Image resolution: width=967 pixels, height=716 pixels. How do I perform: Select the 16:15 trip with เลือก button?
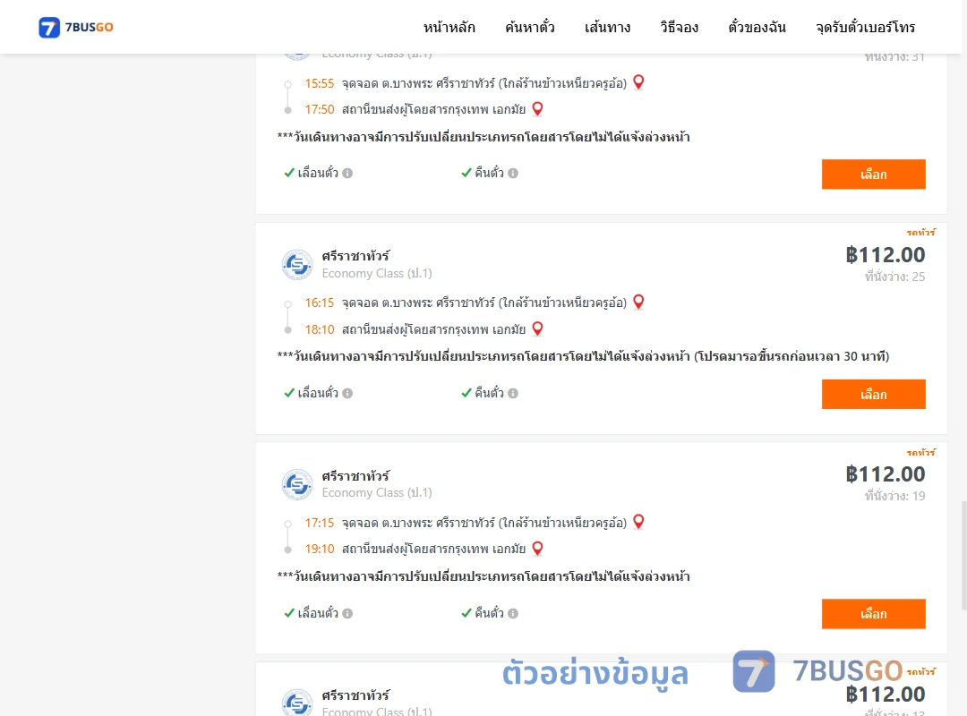point(873,395)
